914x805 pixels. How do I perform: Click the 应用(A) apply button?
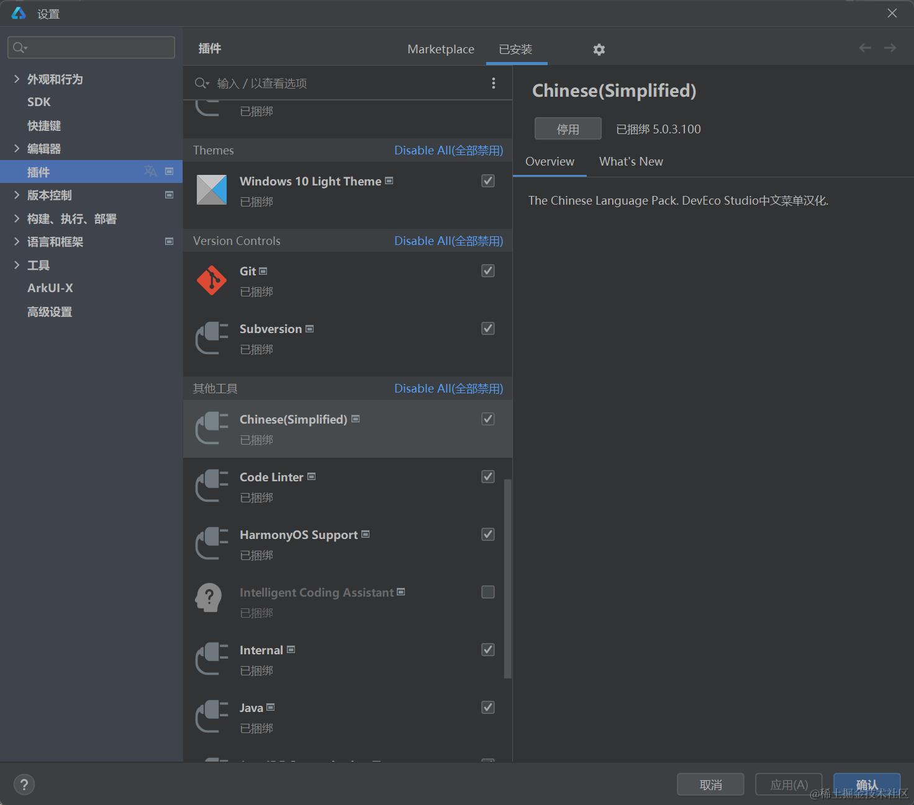(x=789, y=785)
